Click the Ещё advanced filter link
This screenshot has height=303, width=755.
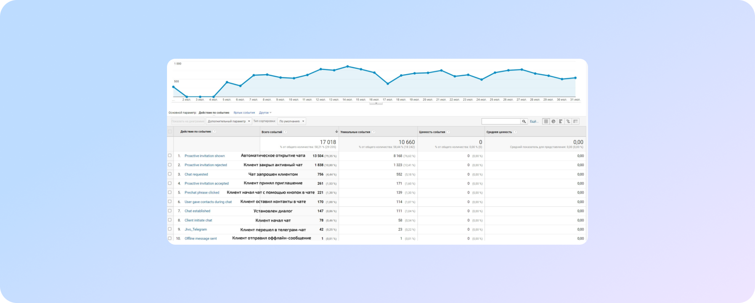click(x=534, y=121)
